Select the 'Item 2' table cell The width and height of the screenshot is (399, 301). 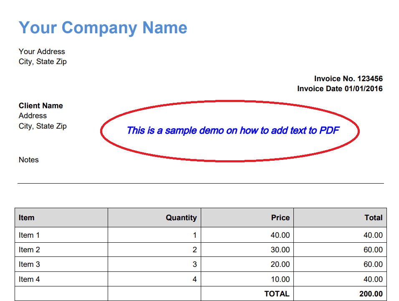point(29,250)
